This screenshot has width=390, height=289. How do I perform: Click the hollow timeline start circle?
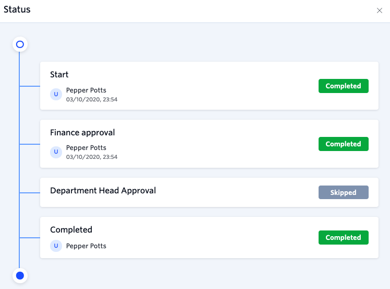click(x=20, y=44)
